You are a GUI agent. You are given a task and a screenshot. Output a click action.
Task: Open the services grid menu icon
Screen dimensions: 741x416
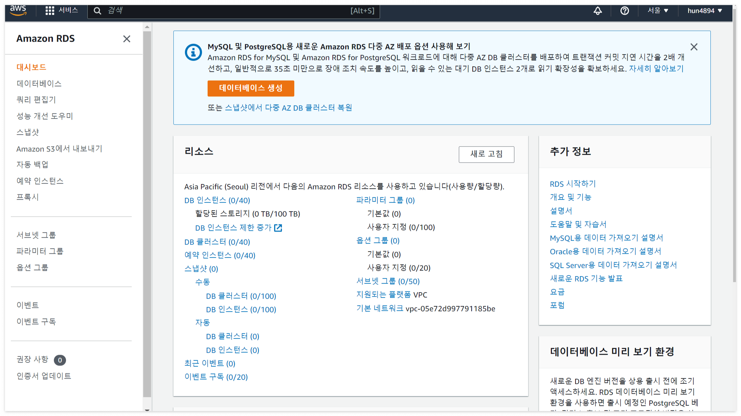click(50, 11)
